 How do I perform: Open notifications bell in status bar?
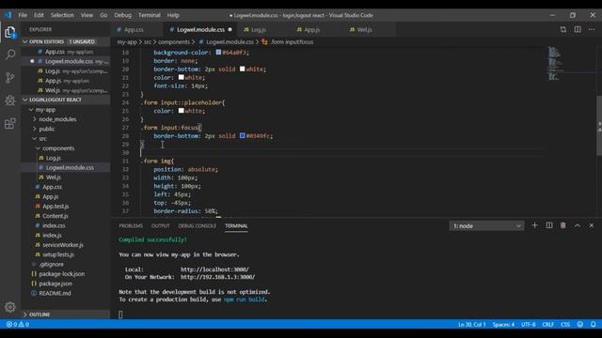594,324
